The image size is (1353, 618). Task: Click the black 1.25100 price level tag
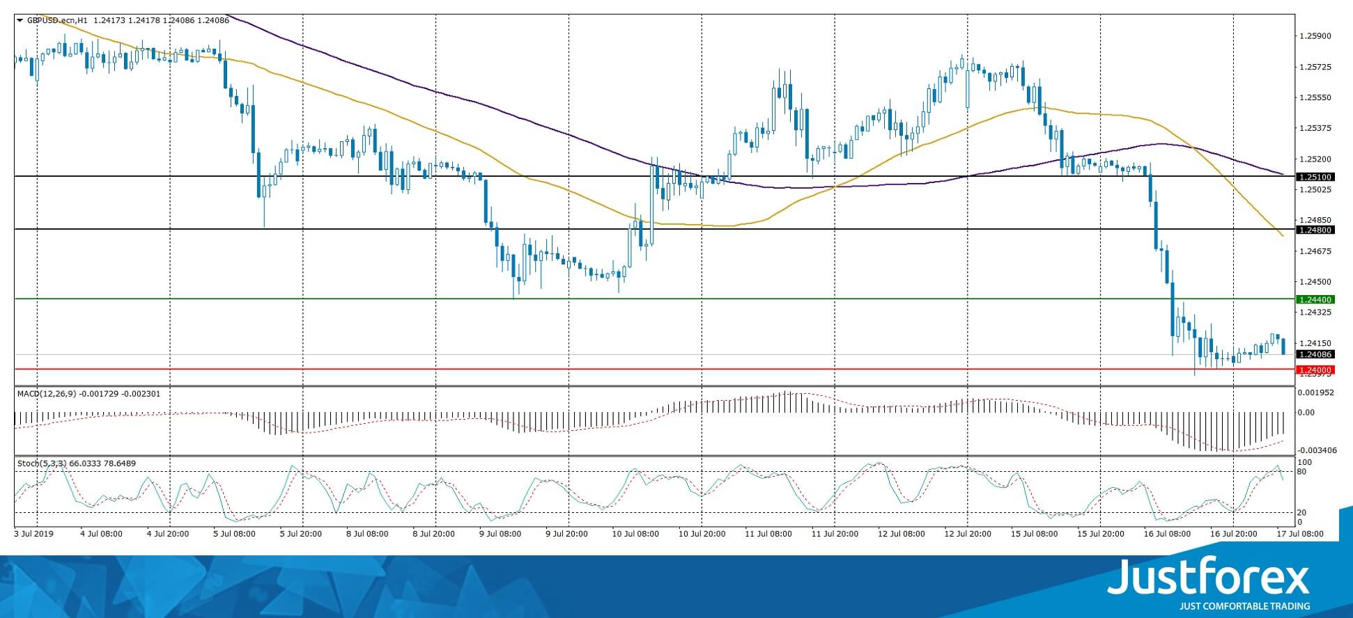[1315, 177]
